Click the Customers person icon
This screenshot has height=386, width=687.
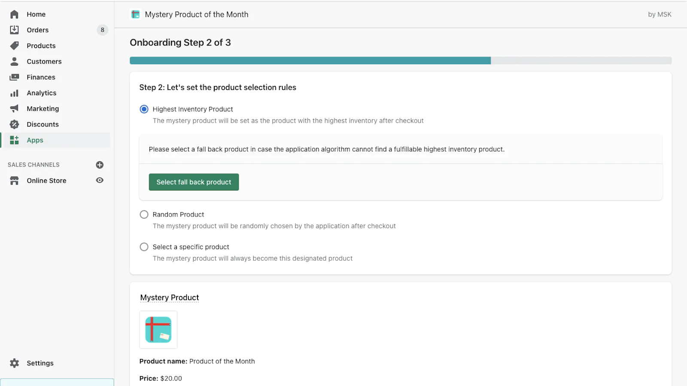click(14, 61)
